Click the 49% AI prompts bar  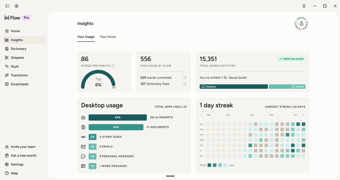pos(118,118)
